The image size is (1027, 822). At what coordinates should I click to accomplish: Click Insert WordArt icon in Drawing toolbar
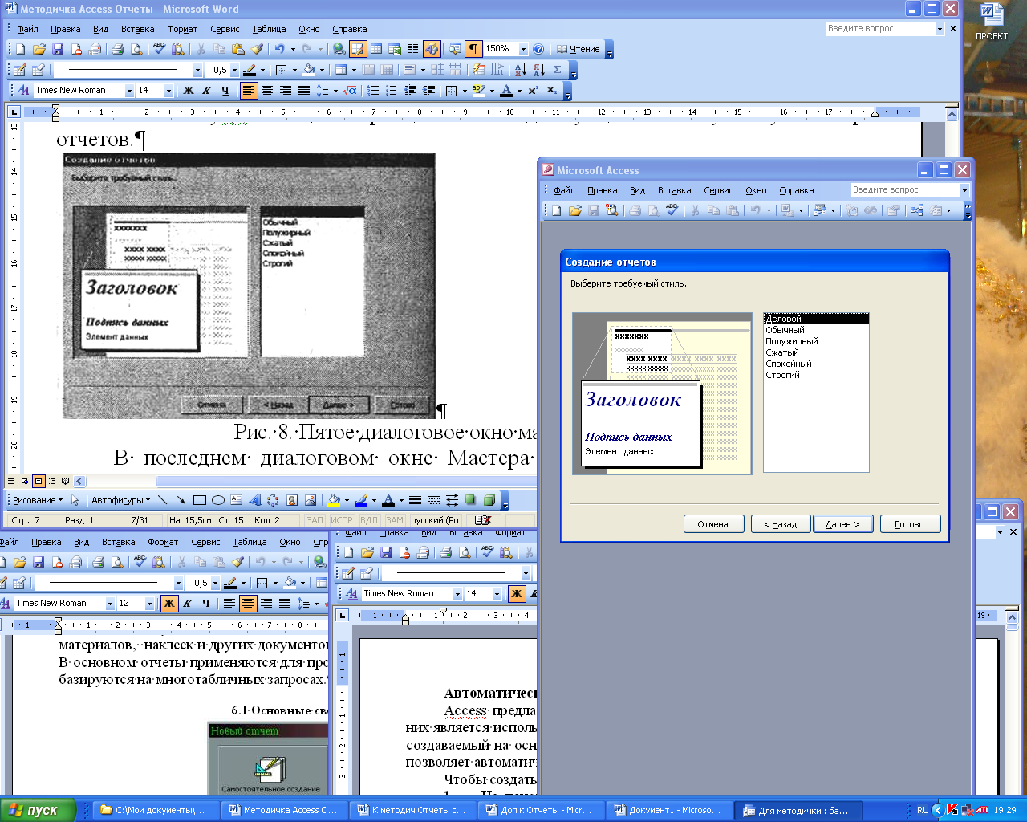point(254,500)
